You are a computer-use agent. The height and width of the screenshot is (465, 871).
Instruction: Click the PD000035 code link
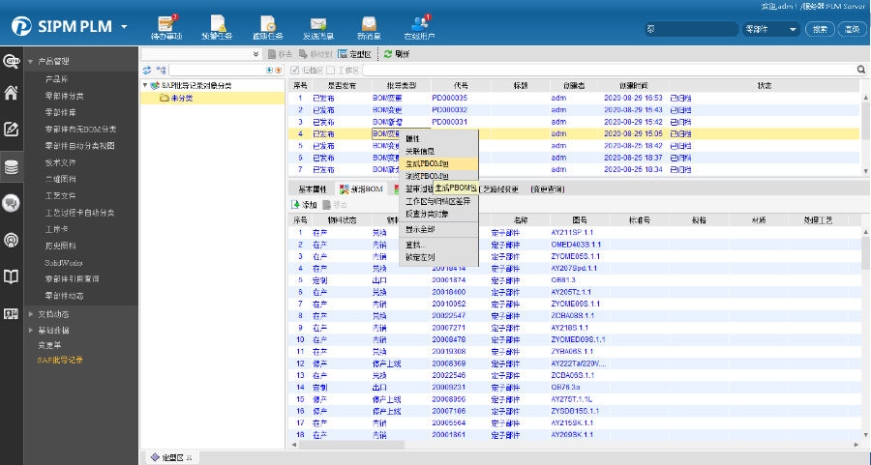point(449,98)
